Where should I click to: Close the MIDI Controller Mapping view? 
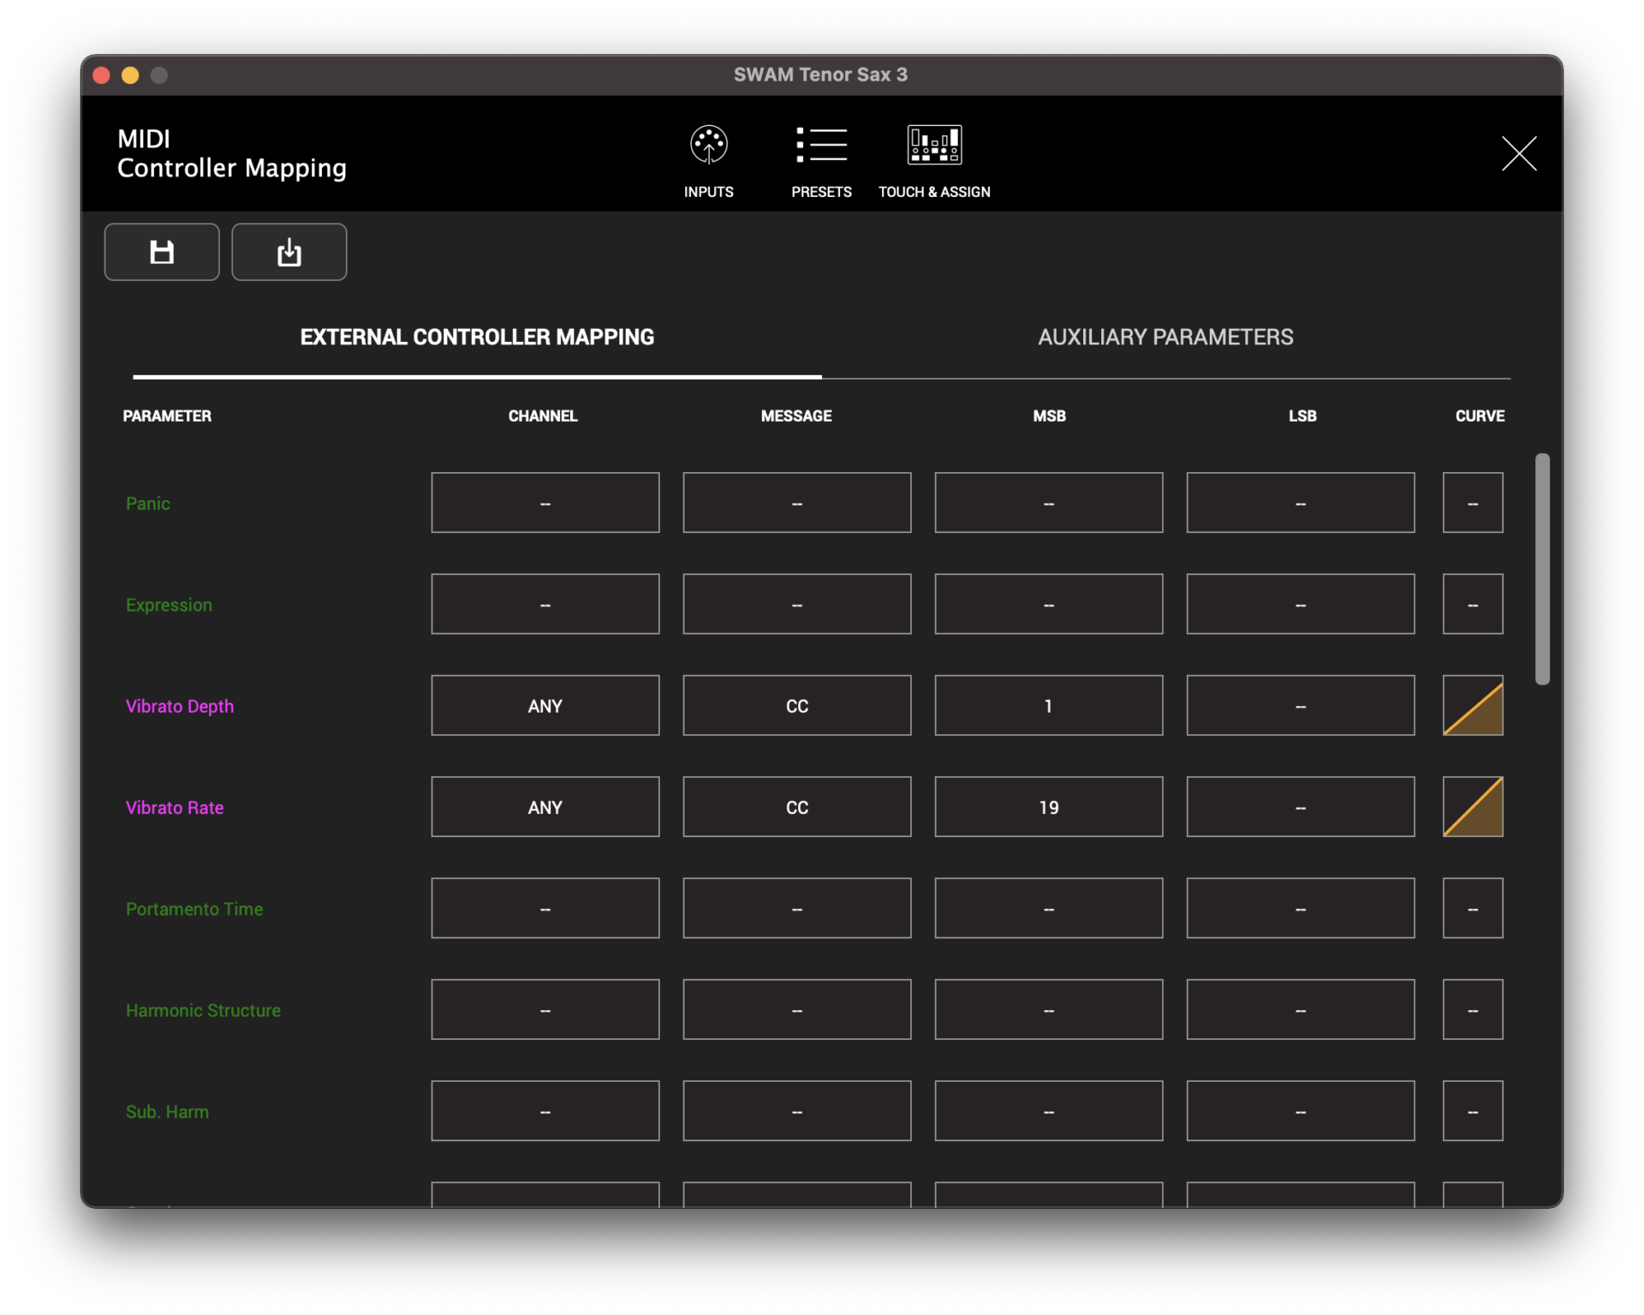pyautogui.click(x=1518, y=154)
